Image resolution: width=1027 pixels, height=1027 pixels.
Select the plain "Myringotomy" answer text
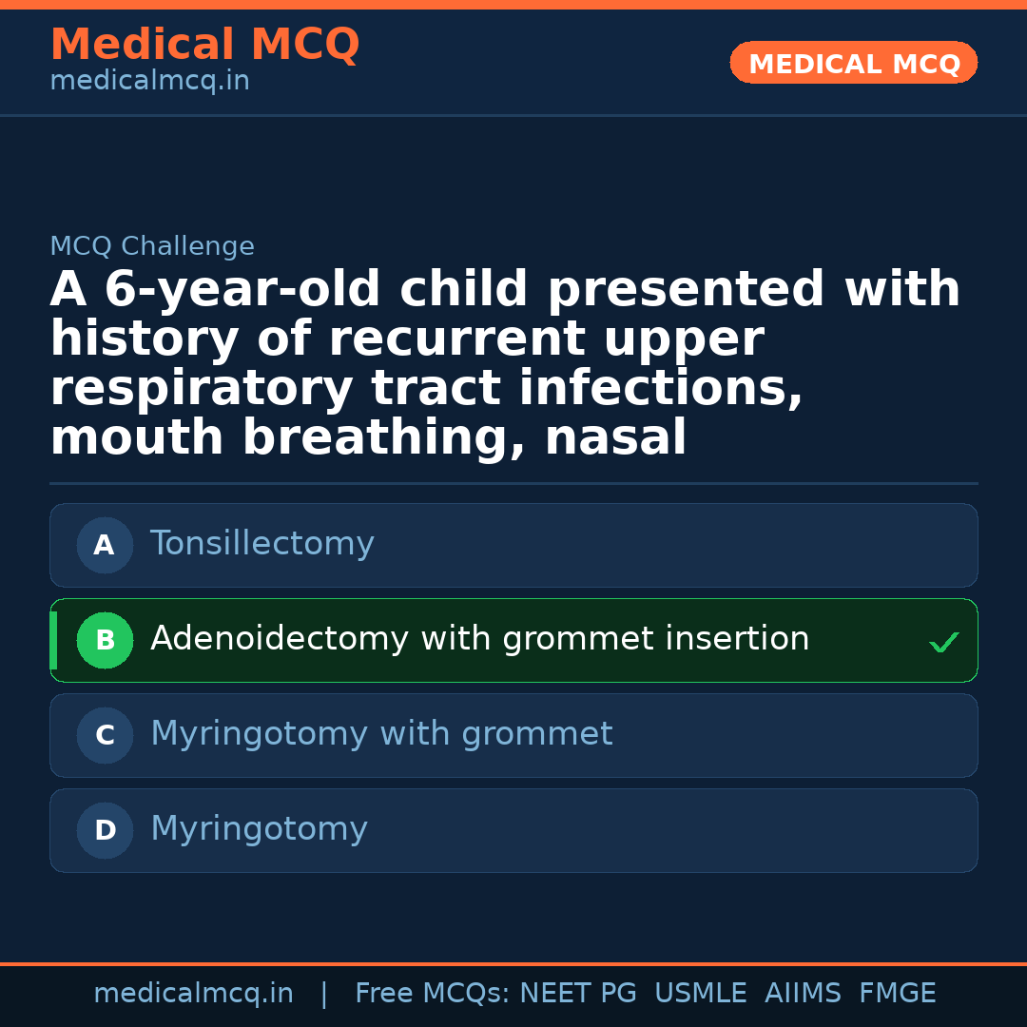[x=259, y=829]
